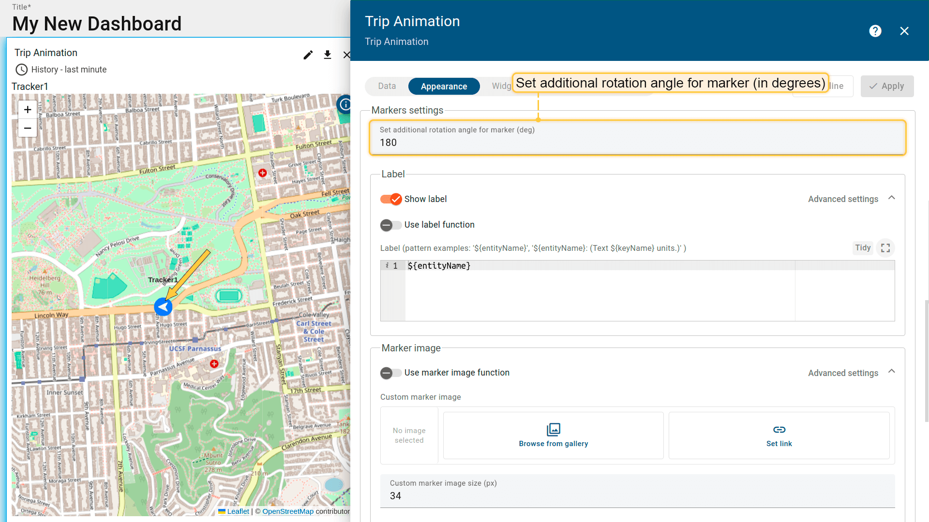Tidy the label code
Viewport: 929px width, 522px height.
point(863,248)
